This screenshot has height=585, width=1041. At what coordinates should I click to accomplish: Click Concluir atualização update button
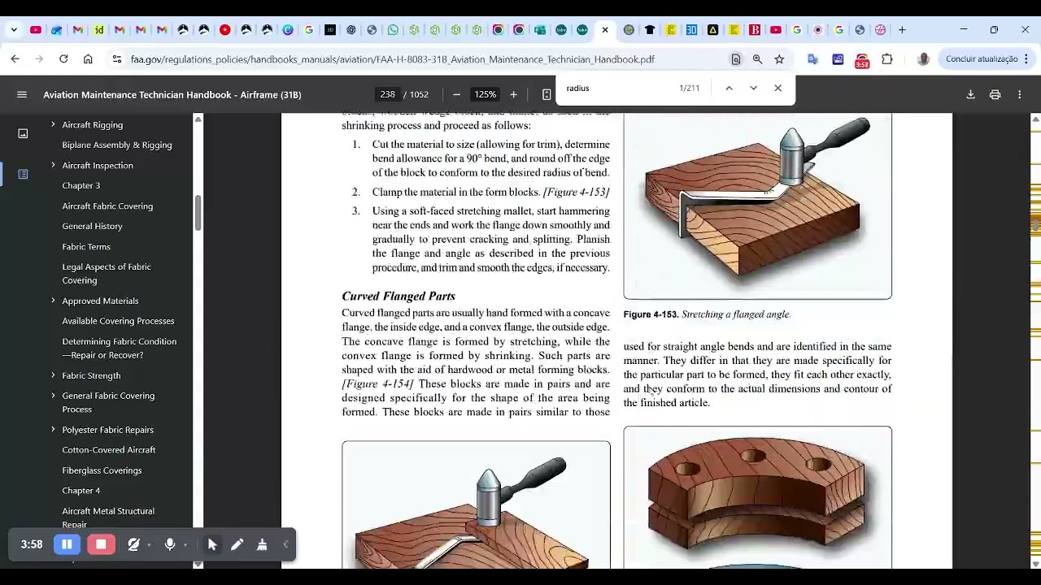pyautogui.click(x=982, y=58)
